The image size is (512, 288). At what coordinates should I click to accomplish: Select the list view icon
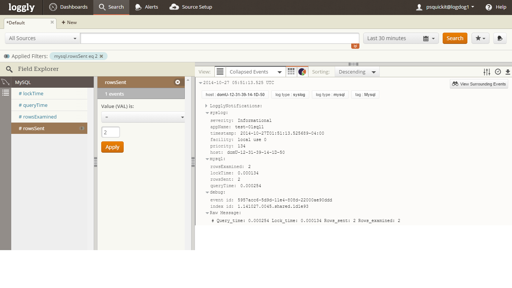point(220,72)
